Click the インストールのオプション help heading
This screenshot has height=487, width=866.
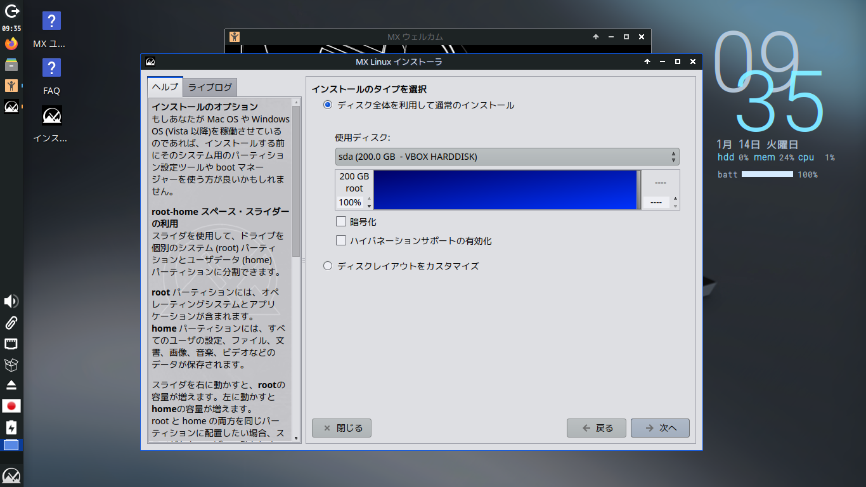click(x=205, y=107)
